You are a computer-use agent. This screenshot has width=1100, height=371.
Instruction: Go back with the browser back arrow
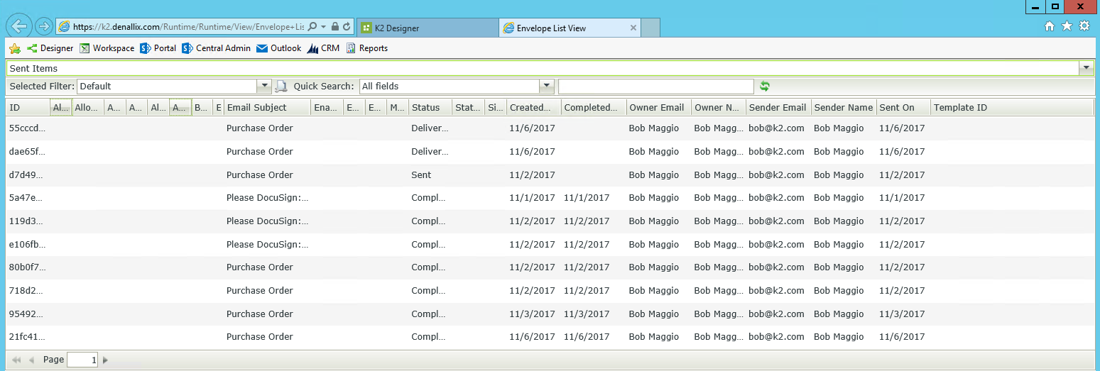[19, 26]
